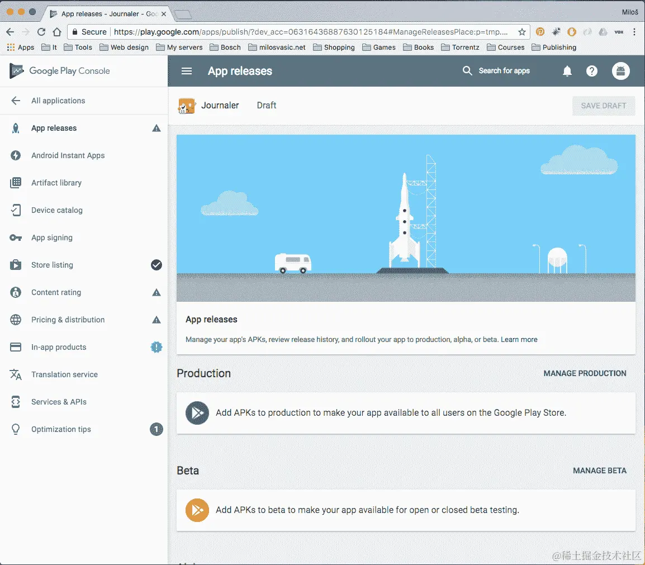Click the warning triangle beside Content rating
645x565 pixels.
156,292
